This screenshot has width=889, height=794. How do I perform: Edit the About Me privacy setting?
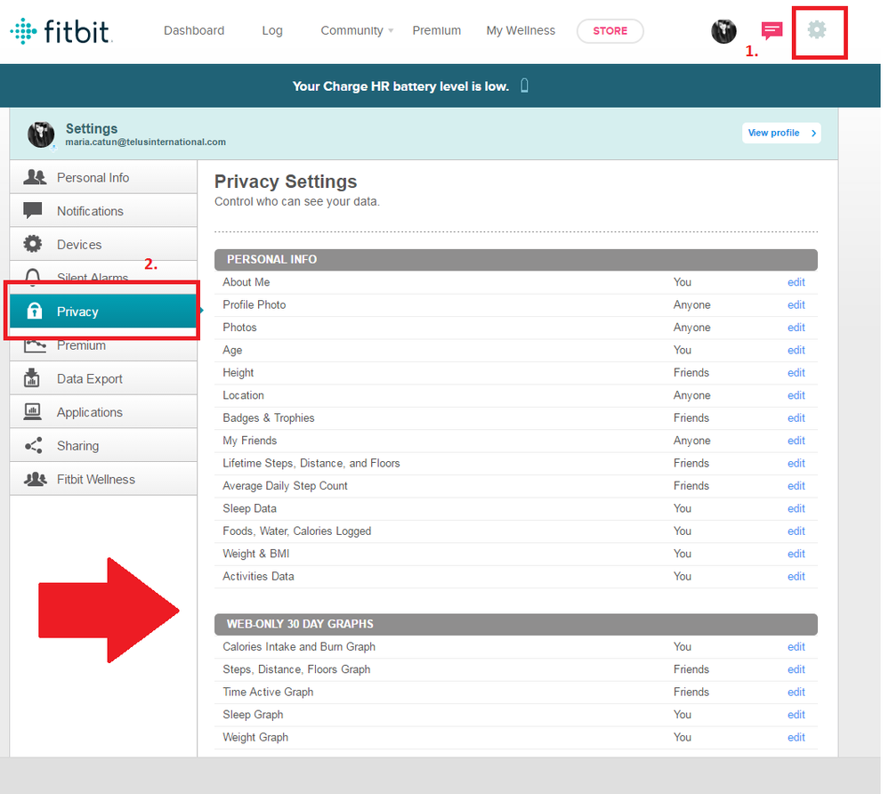coord(796,282)
